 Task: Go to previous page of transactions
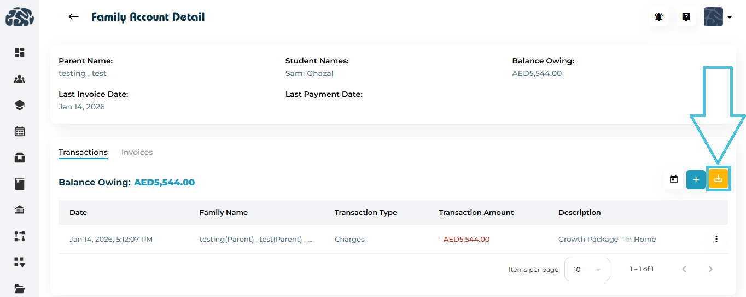(684, 269)
